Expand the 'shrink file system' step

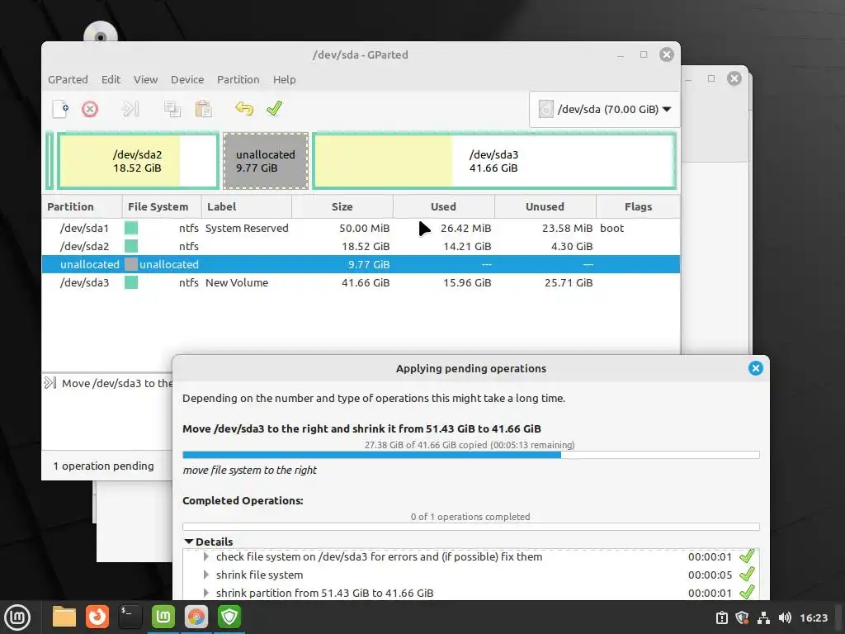(205, 575)
